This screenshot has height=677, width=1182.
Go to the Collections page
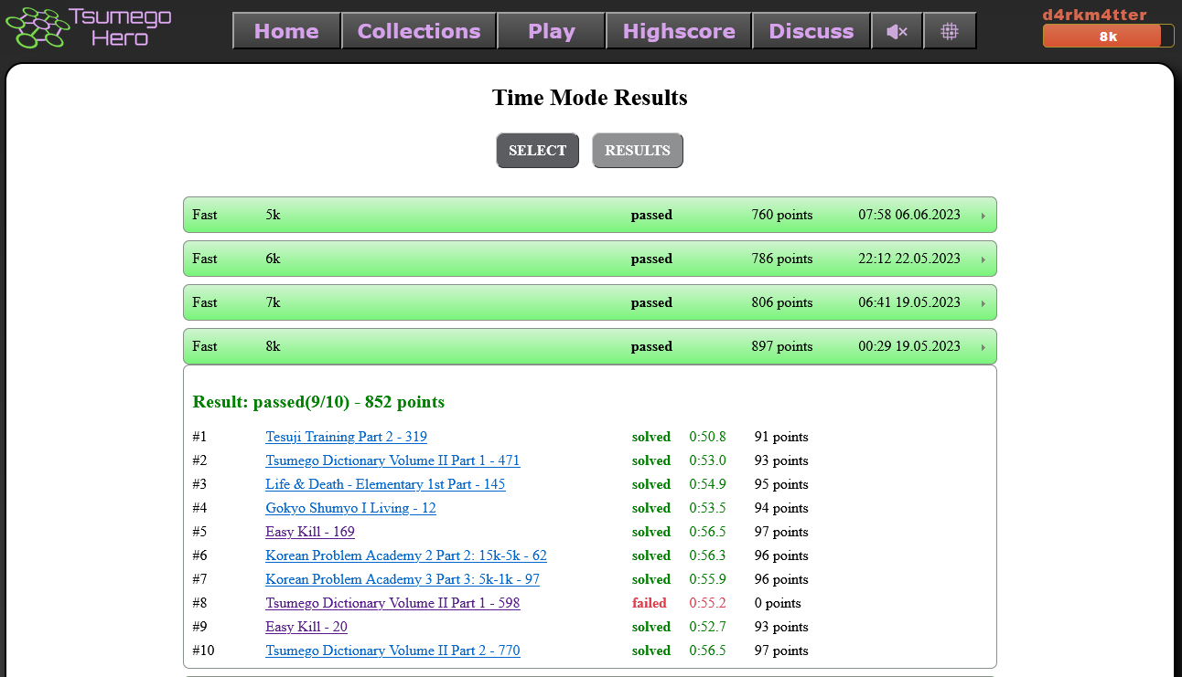click(419, 31)
